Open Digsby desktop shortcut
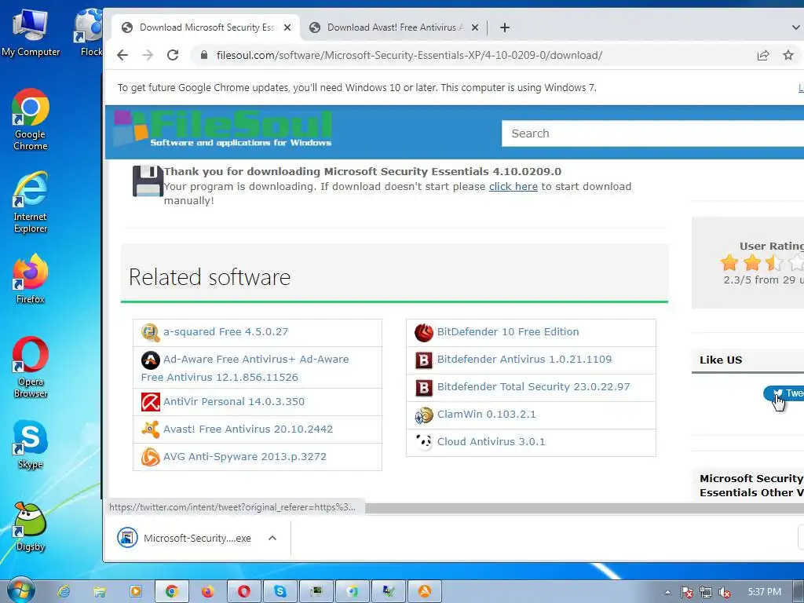 [x=31, y=527]
